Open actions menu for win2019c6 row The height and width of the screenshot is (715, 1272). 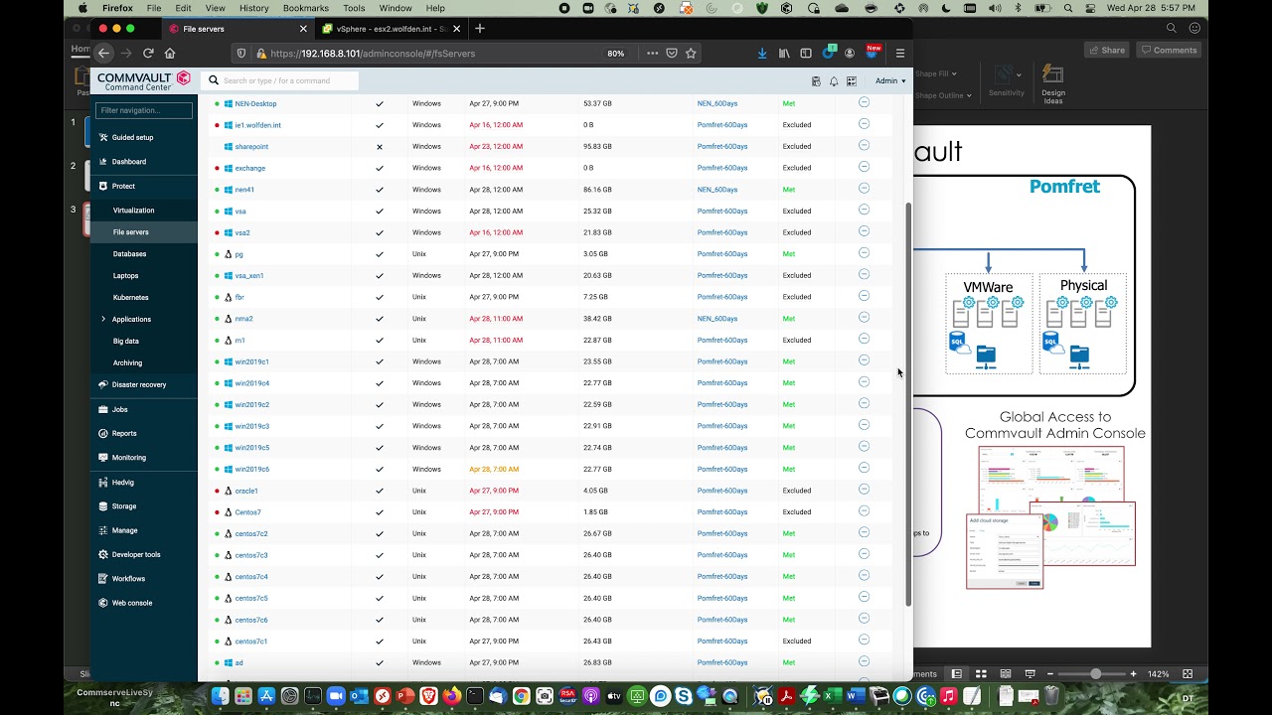click(x=864, y=468)
